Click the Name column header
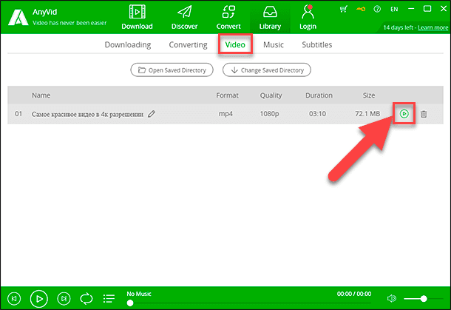Viewport: 451px width, 310px height. coord(41,95)
